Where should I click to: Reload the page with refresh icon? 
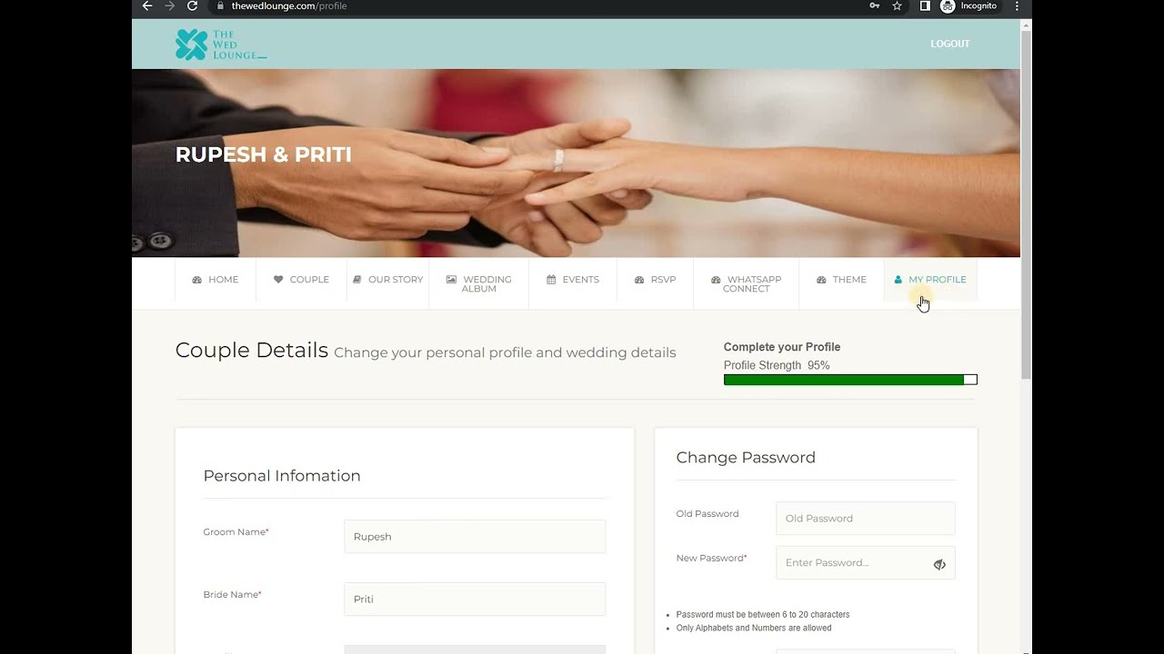click(x=192, y=6)
